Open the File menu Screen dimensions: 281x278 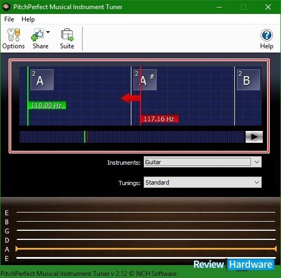tap(9, 19)
